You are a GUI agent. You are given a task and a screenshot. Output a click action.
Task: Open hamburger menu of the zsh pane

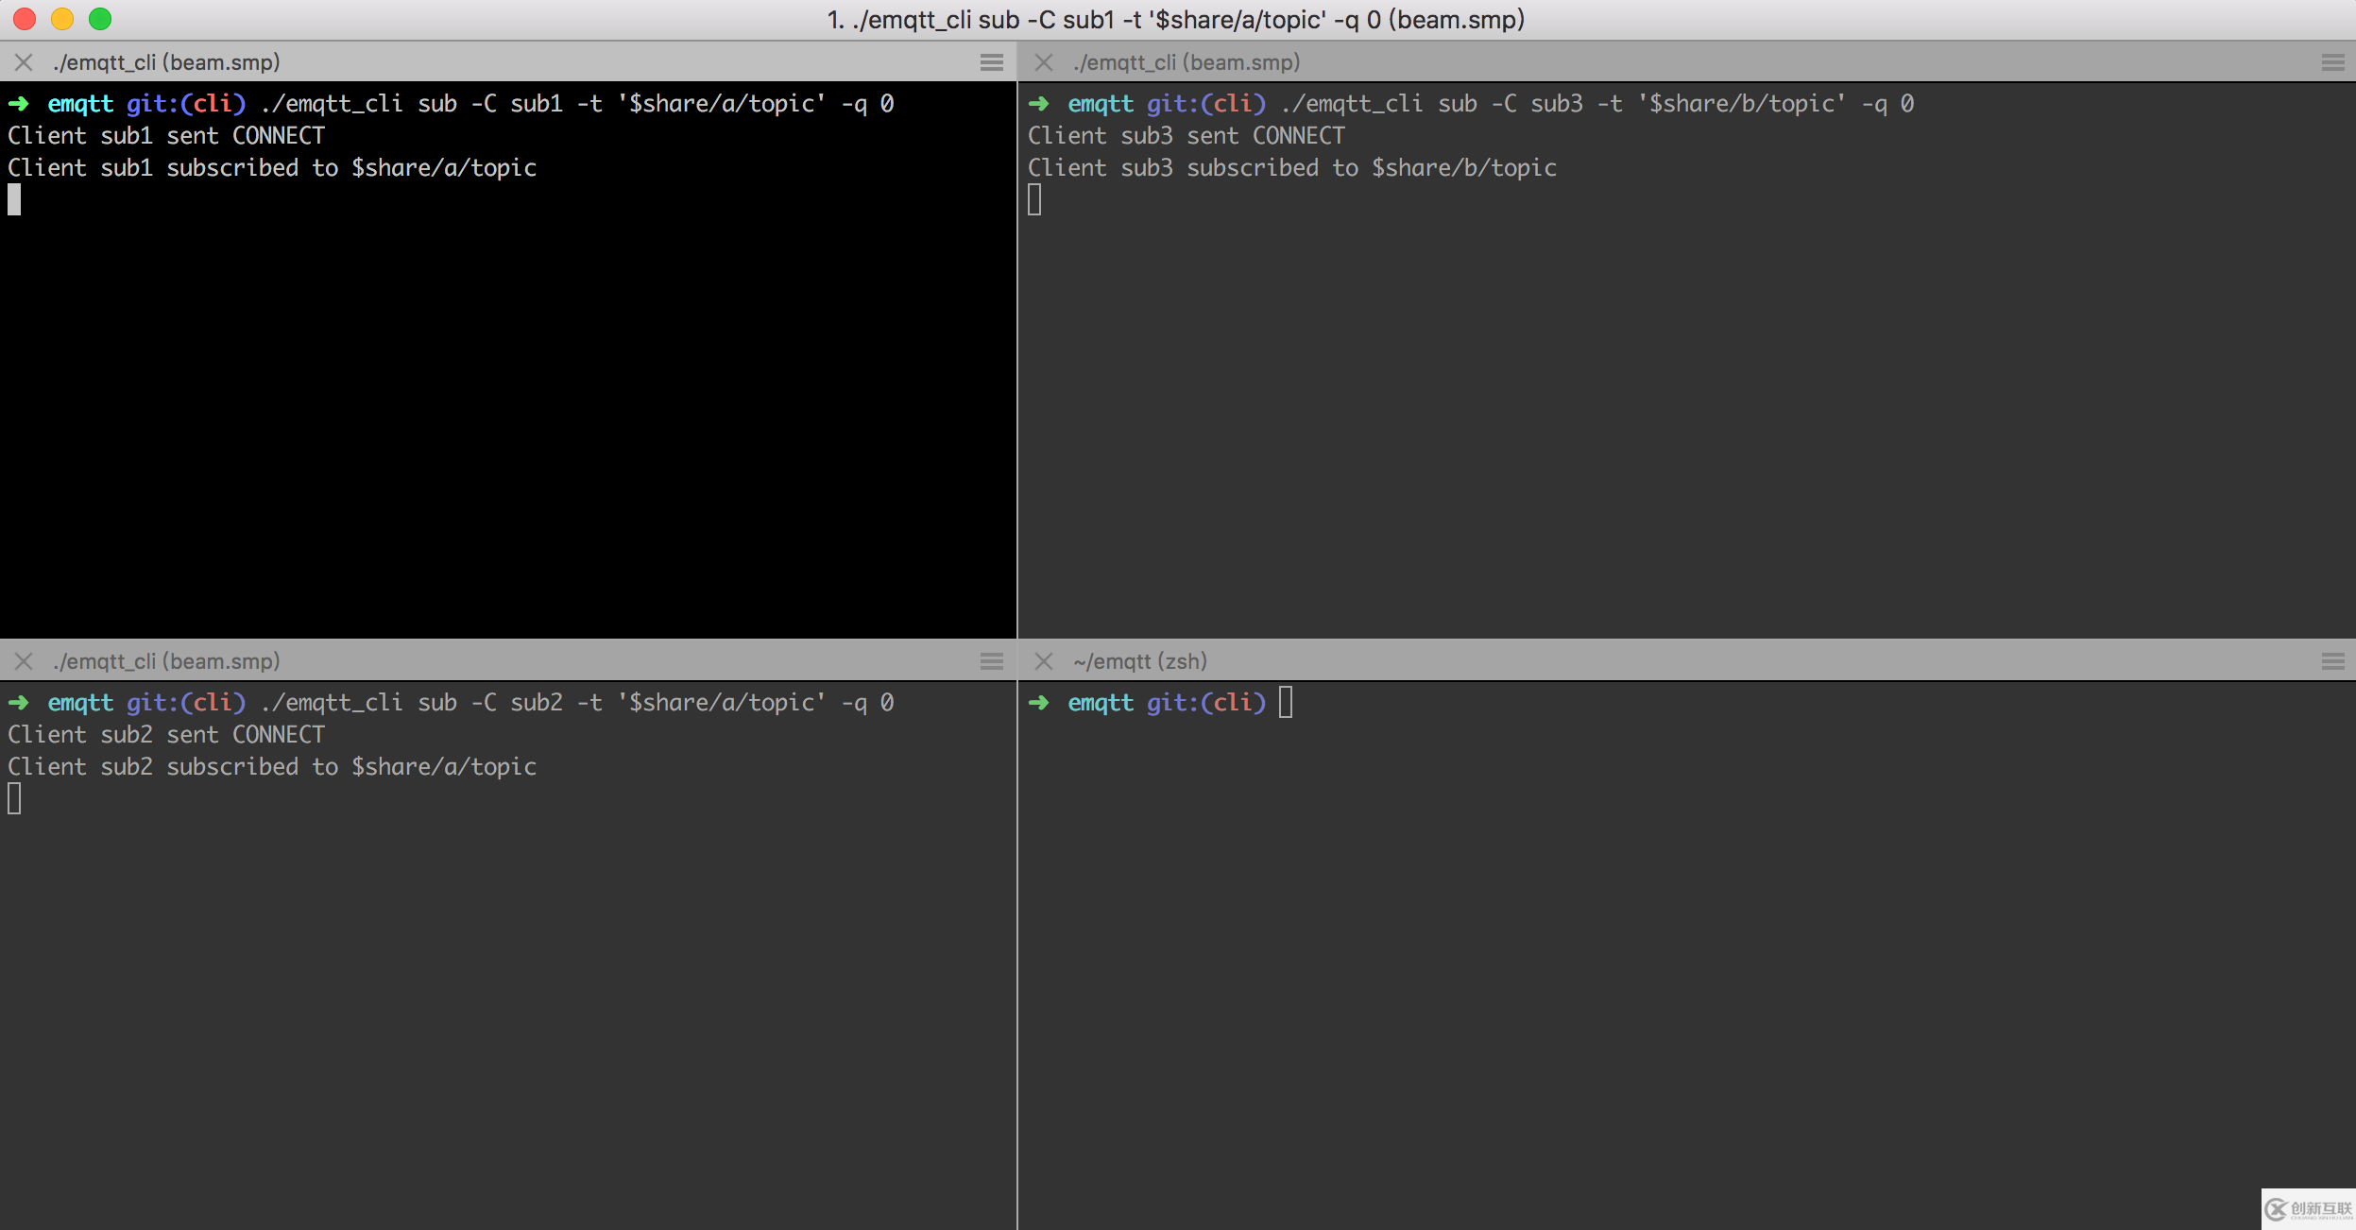coord(2333,661)
